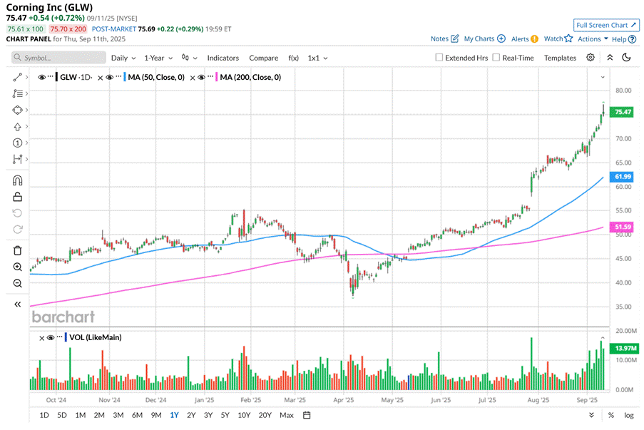Open the f(x) expressions button
Viewport: 644px width, 430px height.
(293, 58)
